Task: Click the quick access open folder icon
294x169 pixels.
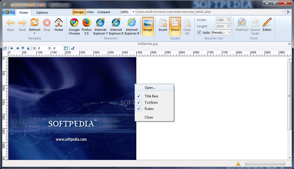Action: [x=13, y=5]
